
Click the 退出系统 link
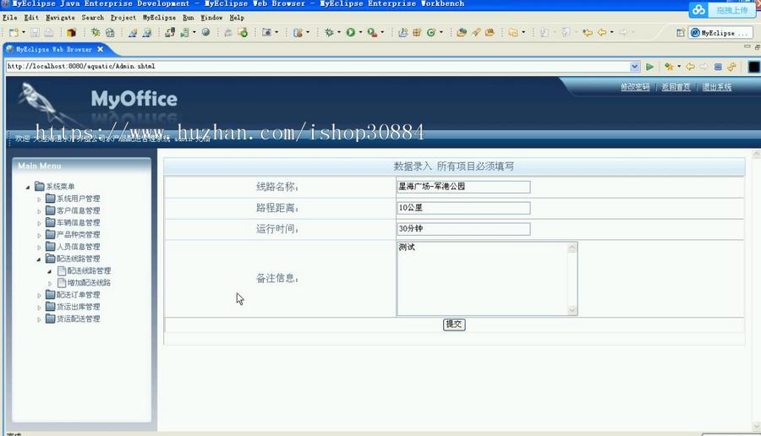point(717,87)
